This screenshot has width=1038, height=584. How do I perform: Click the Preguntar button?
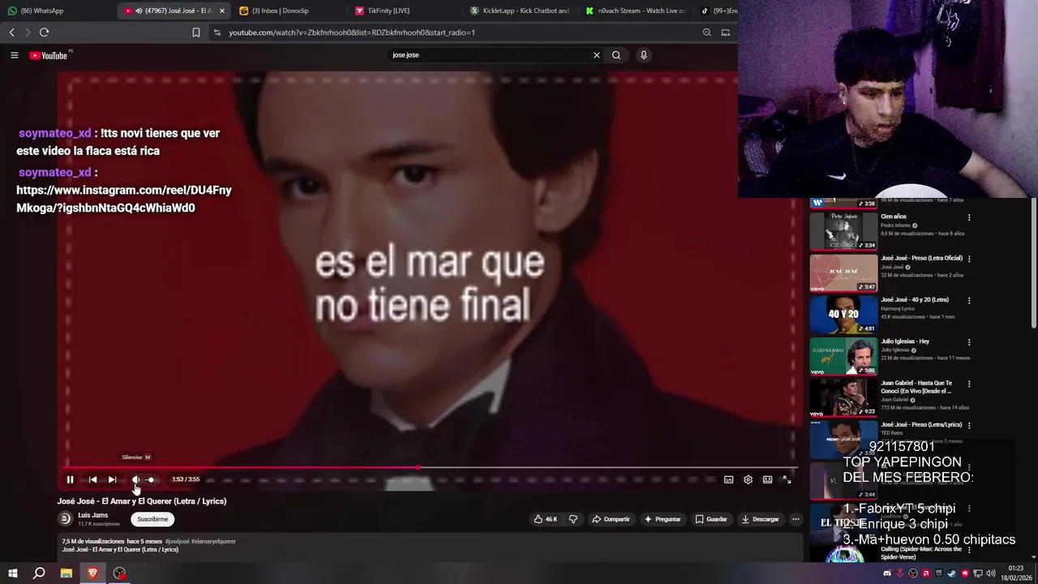pos(663,519)
